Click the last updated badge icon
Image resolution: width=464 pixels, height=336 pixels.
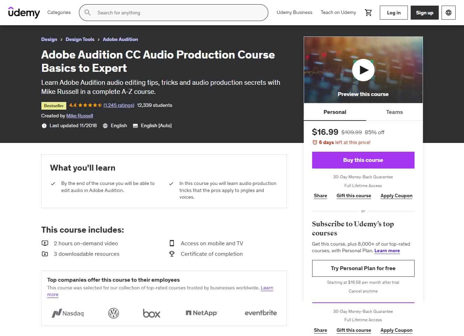tap(44, 125)
